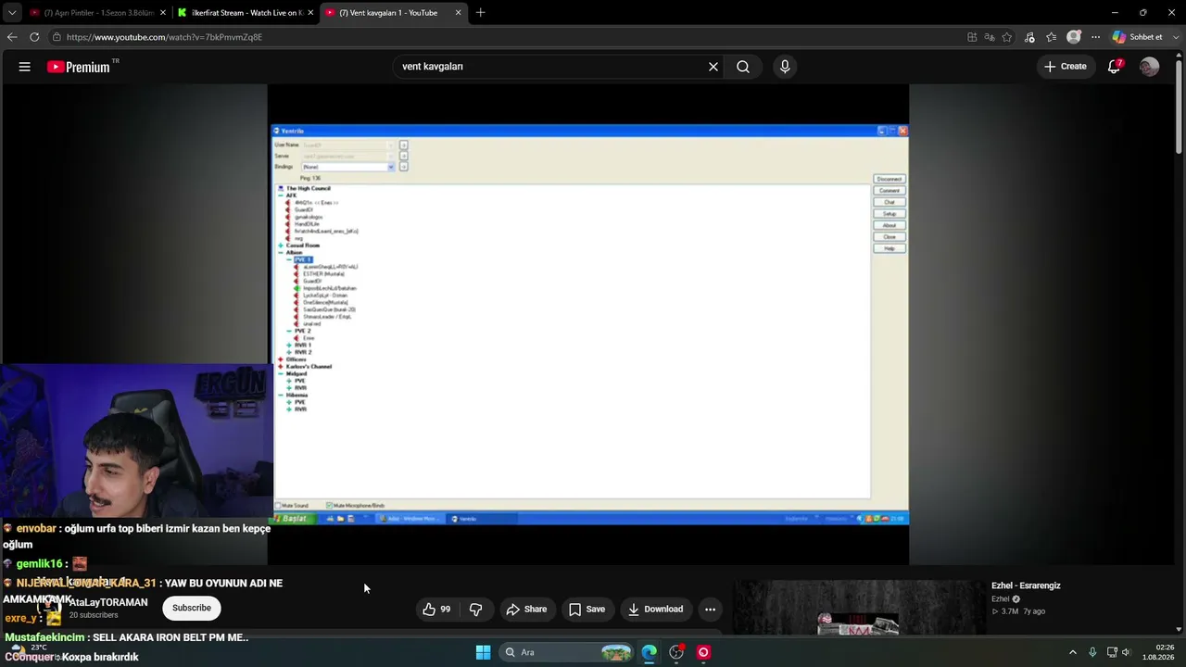1186x667 pixels.
Task: Subscribe to the AtaLayTORAMAN channel
Action: pyautogui.click(x=192, y=608)
